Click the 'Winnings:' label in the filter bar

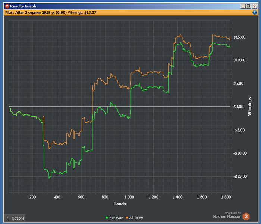coord(75,12)
